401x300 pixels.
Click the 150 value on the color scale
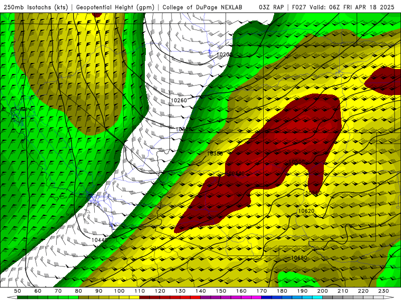tap(221, 291)
